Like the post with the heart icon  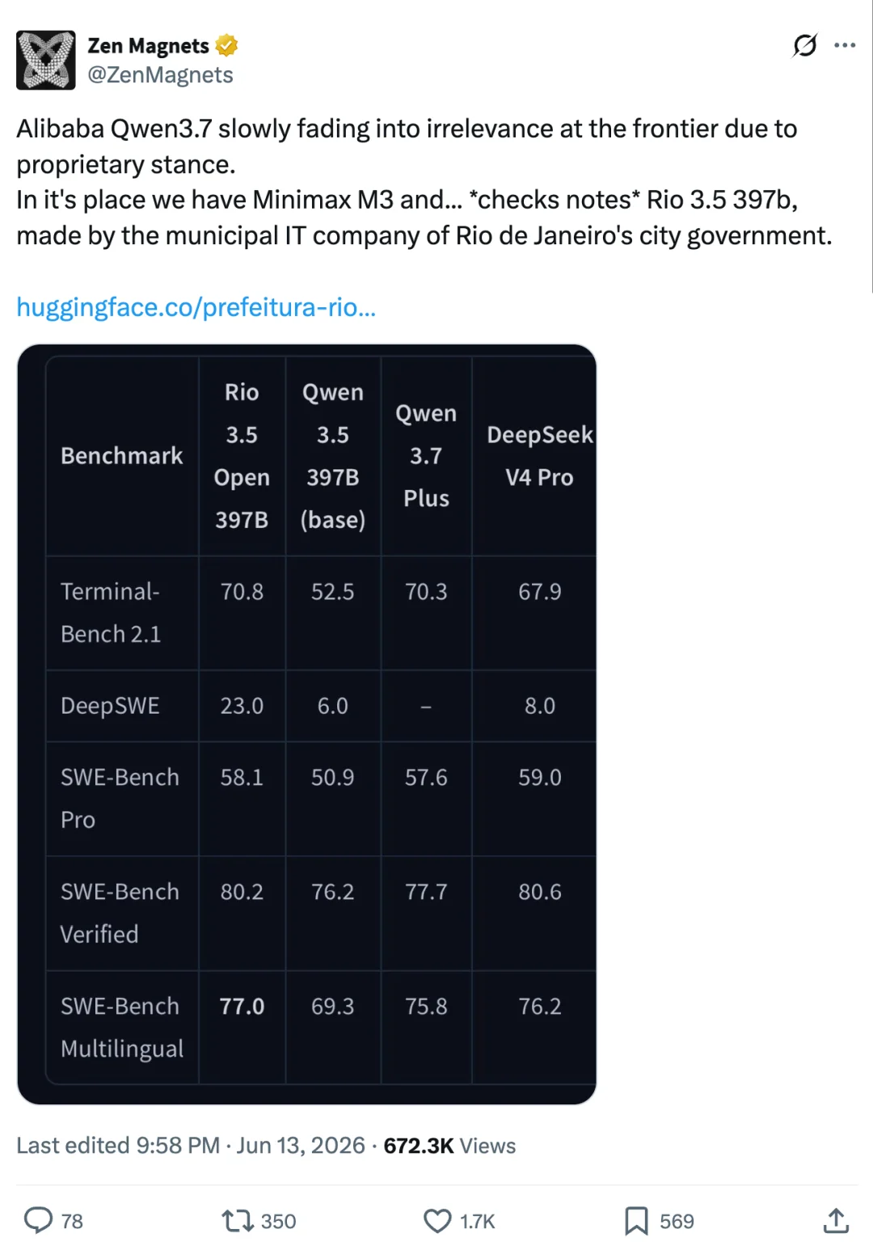click(437, 1220)
